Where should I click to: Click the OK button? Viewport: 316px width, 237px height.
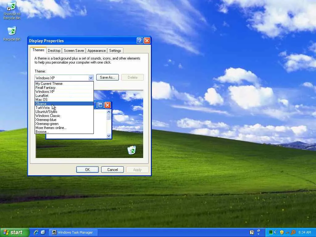pyautogui.click(x=87, y=170)
